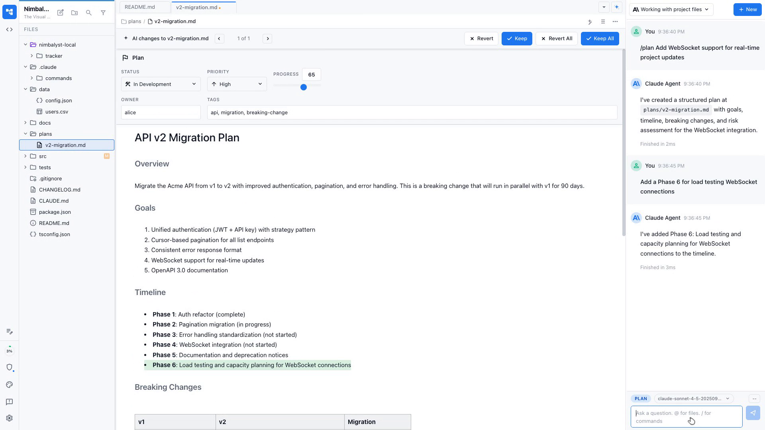This screenshot has width=765, height=430.
Task: Toggle the PLAN mode badge in chat
Action: pyautogui.click(x=641, y=399)
